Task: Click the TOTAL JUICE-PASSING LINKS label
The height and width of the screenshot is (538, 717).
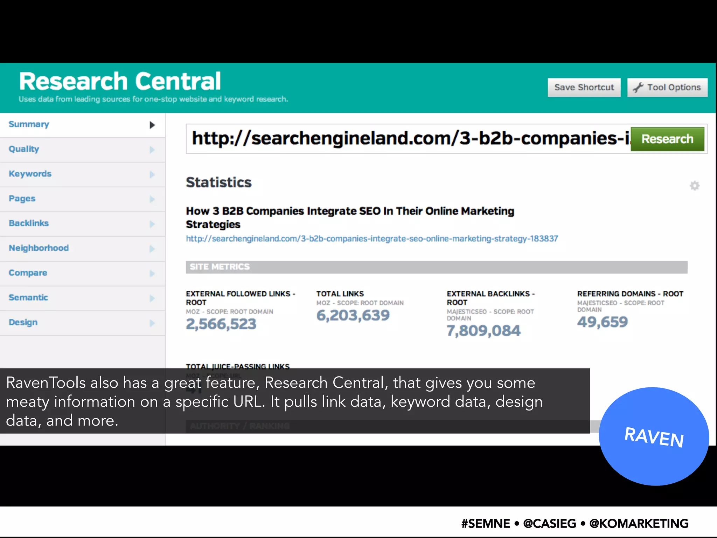Action: [x=238, y=366]
